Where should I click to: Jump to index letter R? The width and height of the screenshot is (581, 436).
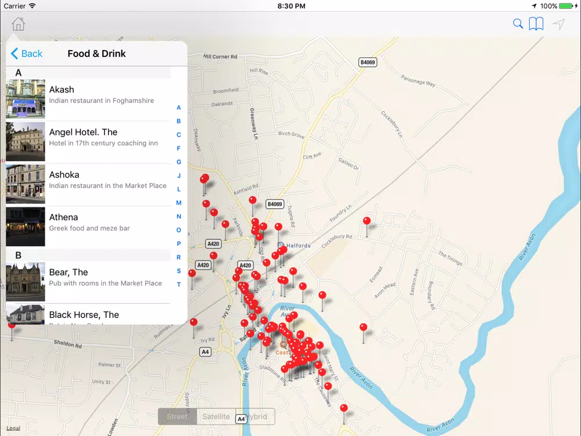[x=178, y=258]
